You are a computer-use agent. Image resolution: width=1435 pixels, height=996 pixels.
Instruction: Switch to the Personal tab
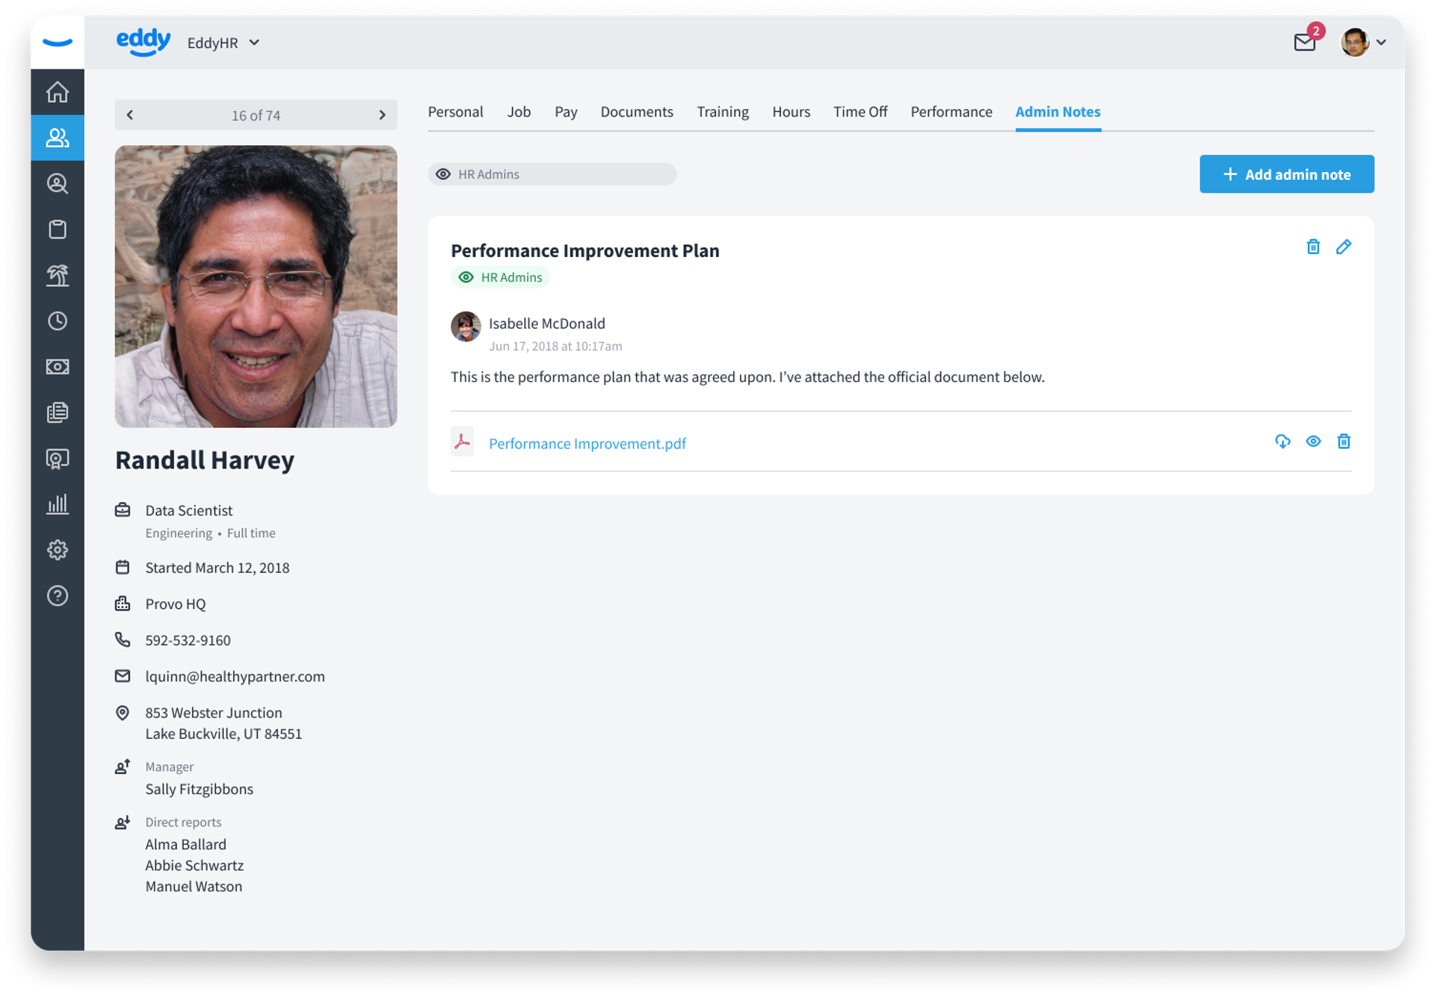pyautogui.click(x=455, y=112)
